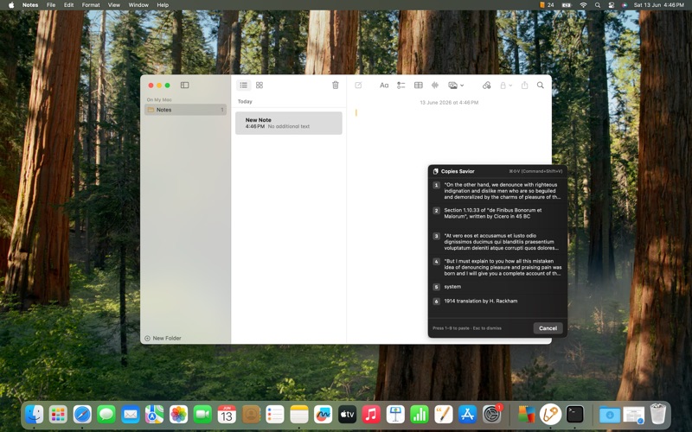Insert a checklist in the note
Viewport: 692px width, 432px height.
pyautogui.click(x=400, y=85)
